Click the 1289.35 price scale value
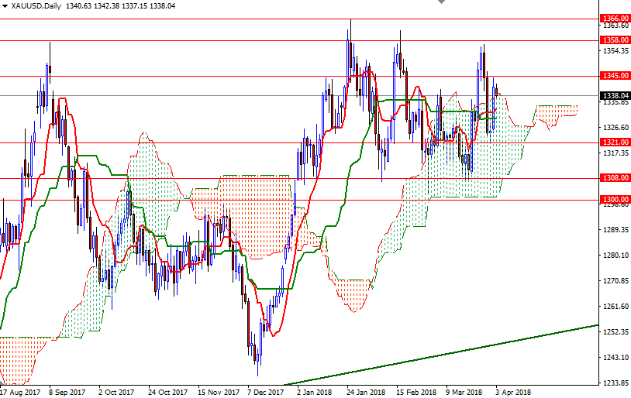 tap(615, 229)
